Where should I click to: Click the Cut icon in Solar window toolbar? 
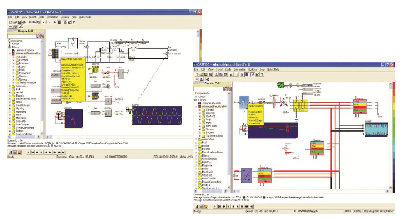(29, 22)
